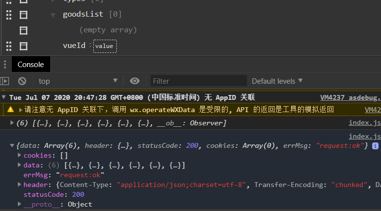The height and width of the screenshot is (211, 381).
Task: Click the Filter input field
Action: [198, 81]
